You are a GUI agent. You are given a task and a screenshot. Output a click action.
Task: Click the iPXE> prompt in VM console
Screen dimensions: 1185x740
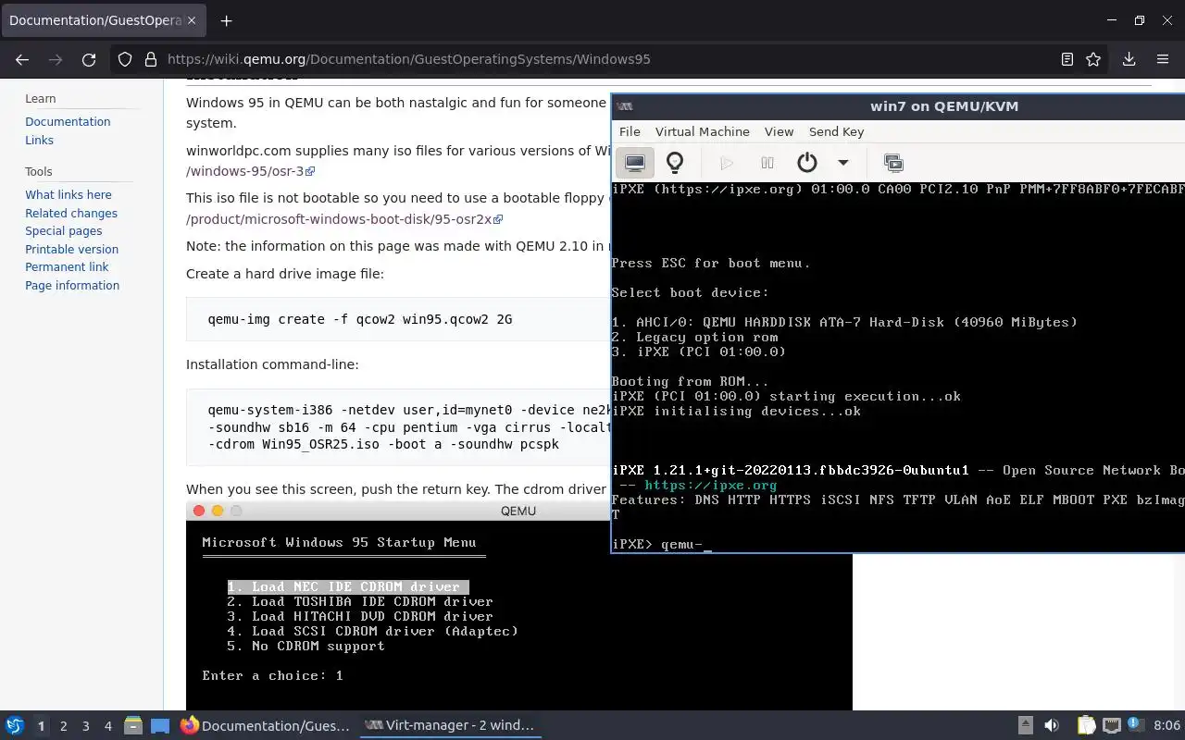[x=632, y=544]
